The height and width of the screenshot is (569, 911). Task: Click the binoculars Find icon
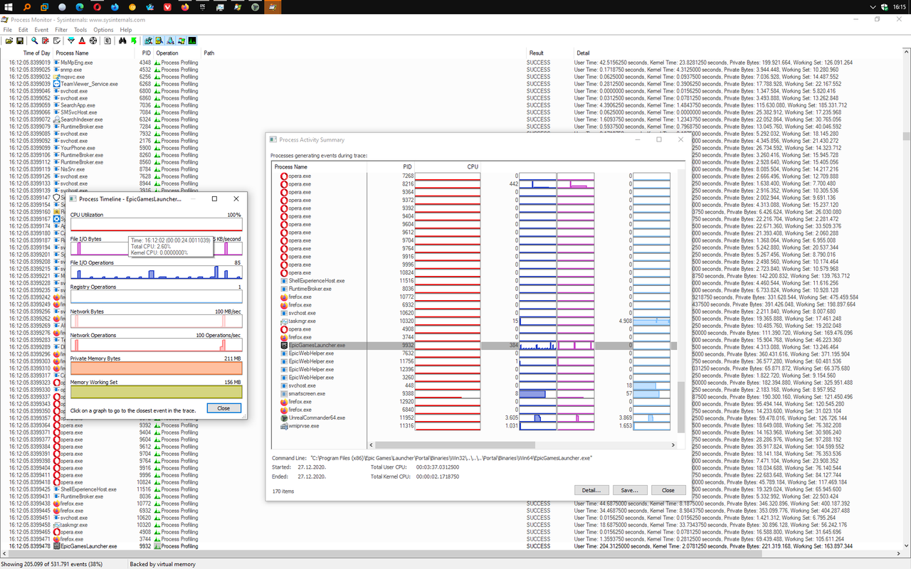122,41
